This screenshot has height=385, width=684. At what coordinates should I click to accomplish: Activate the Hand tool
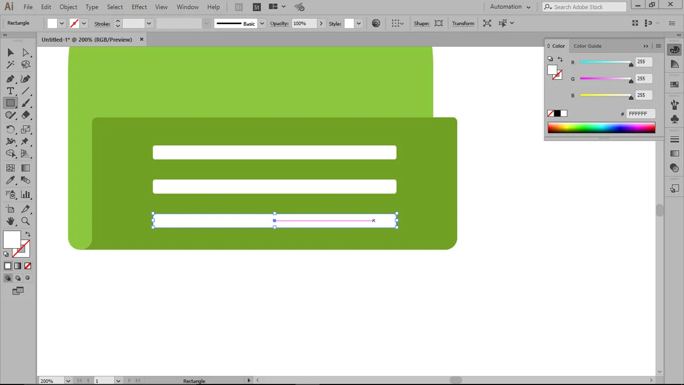tap(10, 221)
